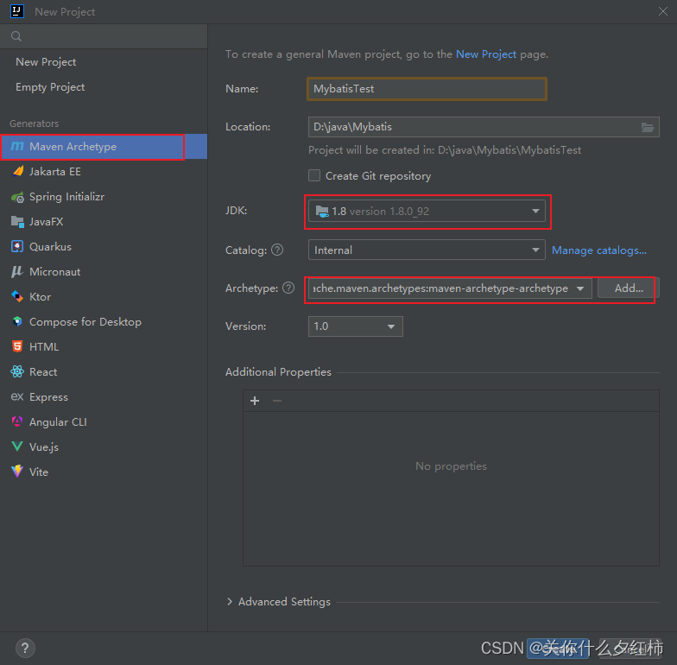The height and width of the screenshot is (665, 677).
Task: Select the Quarkus icon
Action: 17,247
